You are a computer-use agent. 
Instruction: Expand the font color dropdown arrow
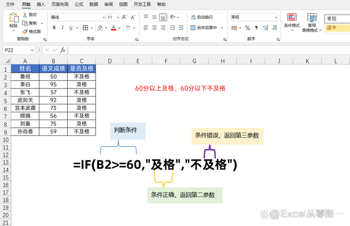point(120,28)
